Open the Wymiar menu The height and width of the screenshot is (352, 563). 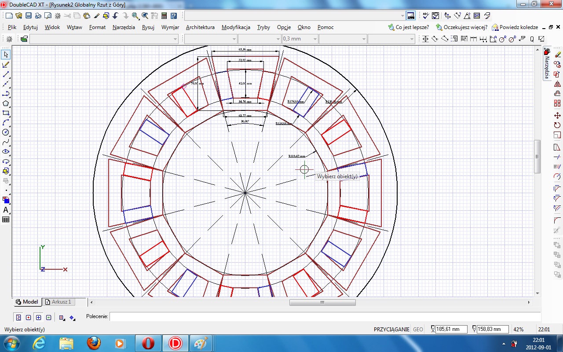[x=170, y=27]
